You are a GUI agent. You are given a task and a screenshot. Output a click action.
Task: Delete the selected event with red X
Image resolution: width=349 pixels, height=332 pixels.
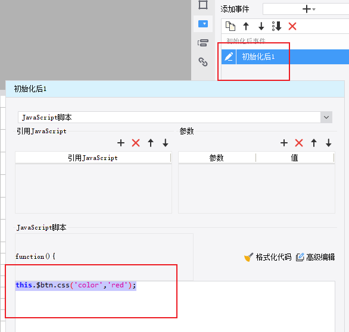292,26
